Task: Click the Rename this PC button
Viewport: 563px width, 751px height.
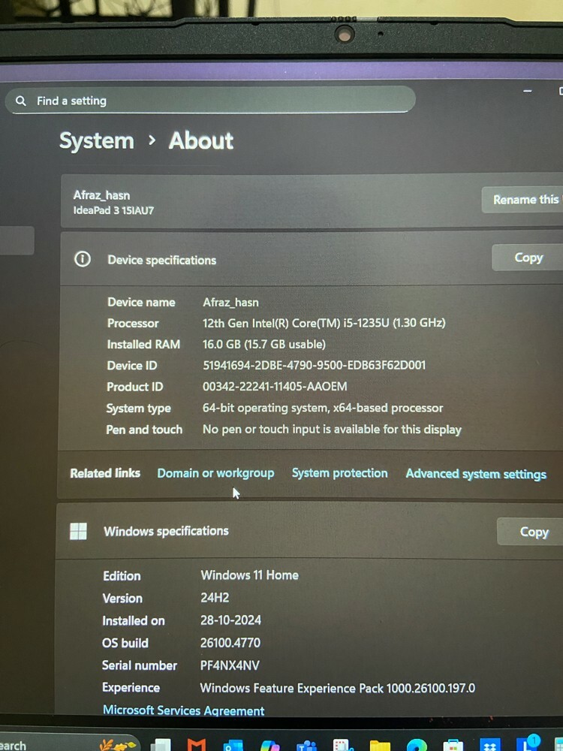Action: (x=522, y=199)
